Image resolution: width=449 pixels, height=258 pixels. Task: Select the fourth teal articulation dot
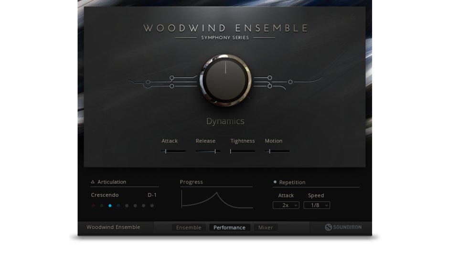118,206
